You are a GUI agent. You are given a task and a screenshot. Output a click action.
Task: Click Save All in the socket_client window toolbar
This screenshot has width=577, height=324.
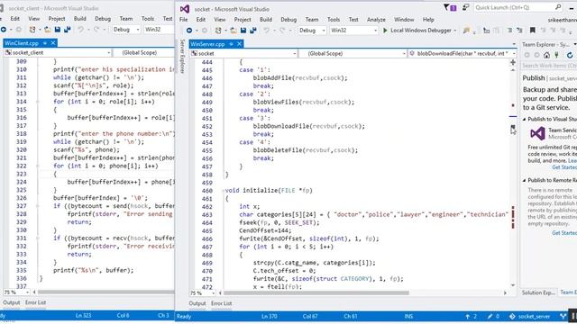pyautogui.click(x=67, y=30)
